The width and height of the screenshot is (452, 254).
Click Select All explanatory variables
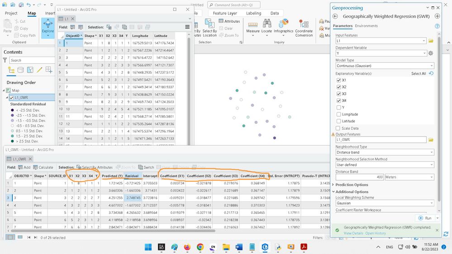tap(419, 73)
